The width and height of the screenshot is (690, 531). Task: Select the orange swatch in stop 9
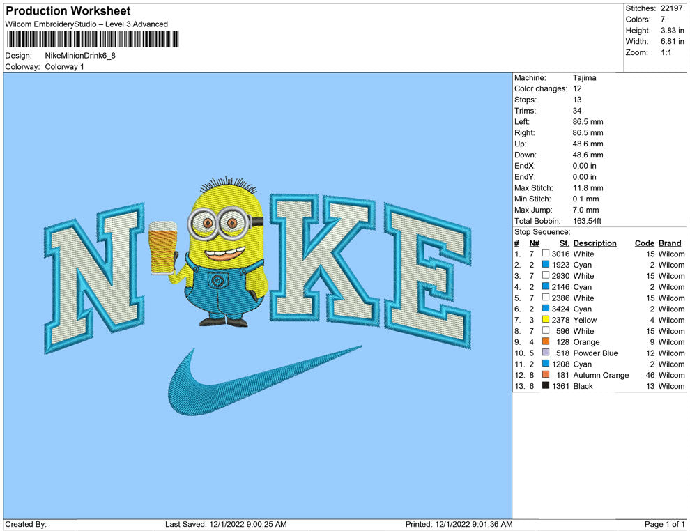(x=546, y=342)
